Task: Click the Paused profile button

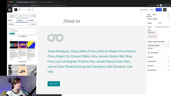Action: [x=163, y=5]
